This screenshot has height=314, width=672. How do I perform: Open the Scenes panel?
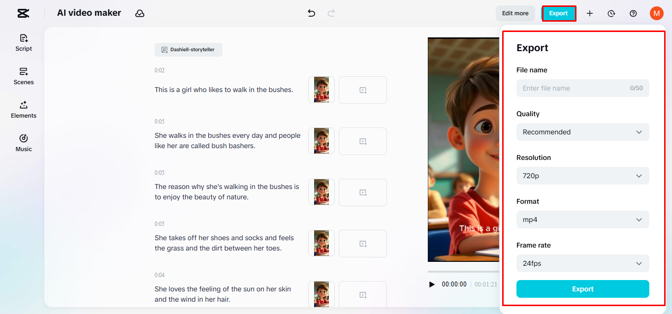(24, 76)
